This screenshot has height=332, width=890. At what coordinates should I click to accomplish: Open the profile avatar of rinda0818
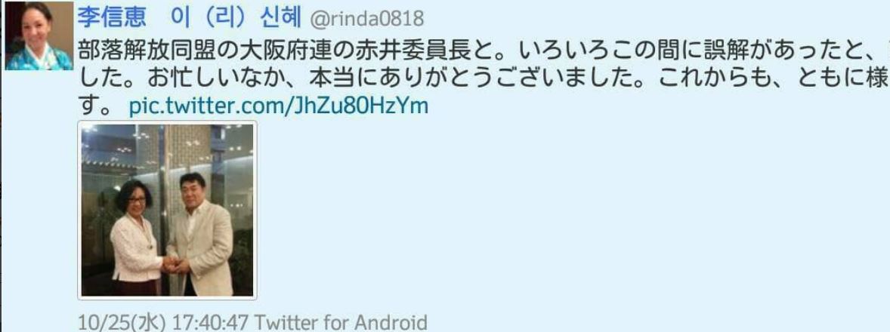click(39, 35)
